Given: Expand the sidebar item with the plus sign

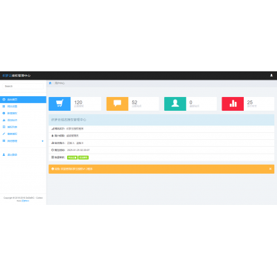Looking at the screenshot, I should point(23,141).
